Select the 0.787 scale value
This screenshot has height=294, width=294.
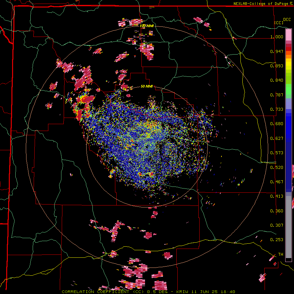click(277, 95)
